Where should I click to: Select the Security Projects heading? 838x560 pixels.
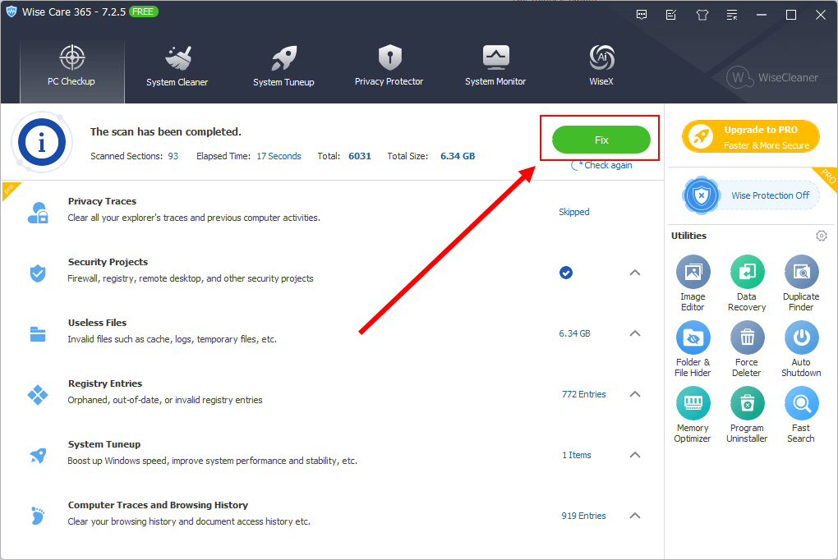(x=108, y=262)
